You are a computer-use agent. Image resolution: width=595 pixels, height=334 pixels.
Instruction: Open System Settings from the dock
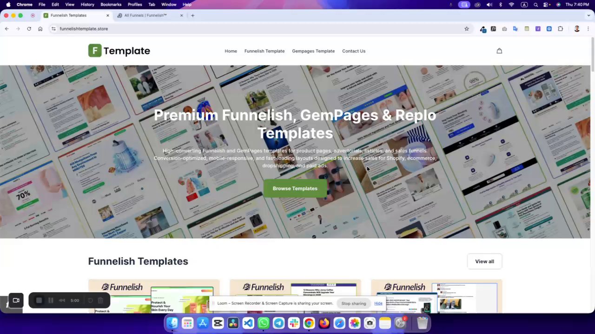tap(400, 323)
